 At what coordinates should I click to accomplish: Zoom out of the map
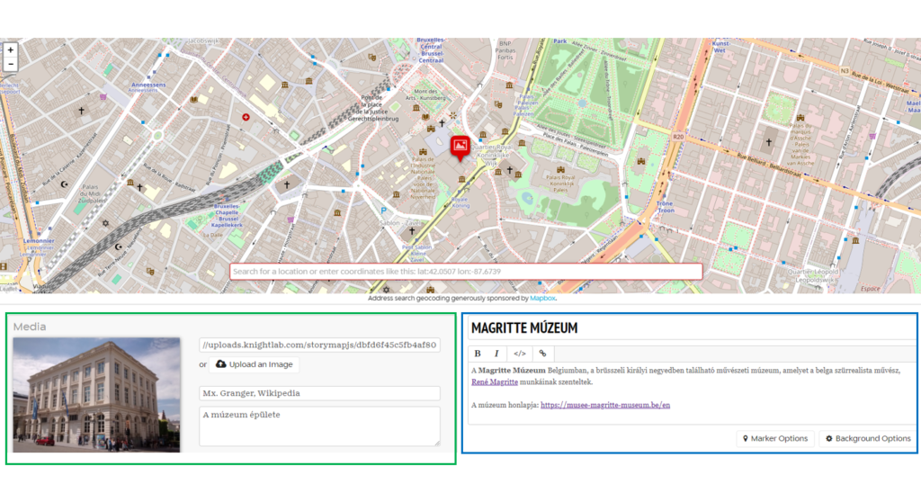11,64
